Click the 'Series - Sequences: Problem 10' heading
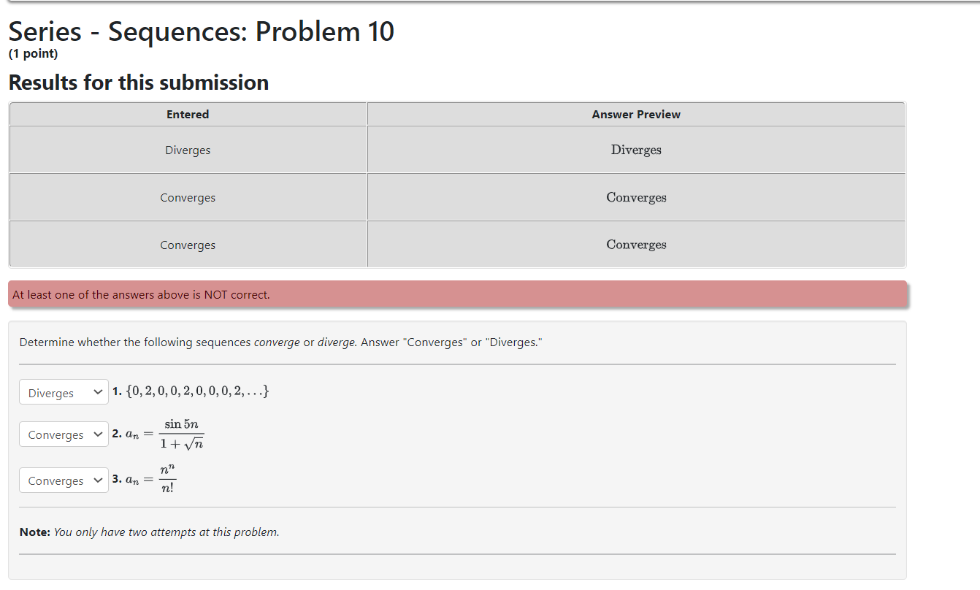Image resolution: width=980 pixels, height=590 pixels. 200,31
